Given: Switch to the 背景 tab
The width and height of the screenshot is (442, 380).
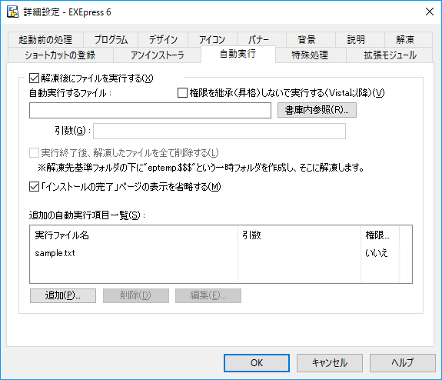Looking at the screenshot, I should coord(311,40).
